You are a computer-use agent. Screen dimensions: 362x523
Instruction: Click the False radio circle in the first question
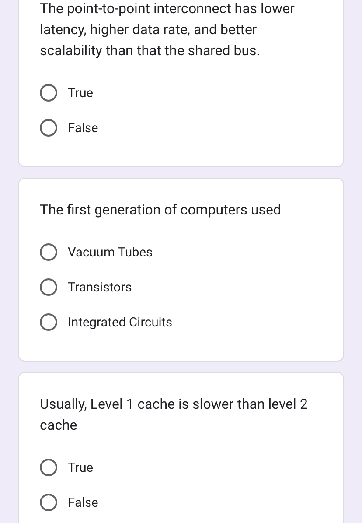coord(49,128)
